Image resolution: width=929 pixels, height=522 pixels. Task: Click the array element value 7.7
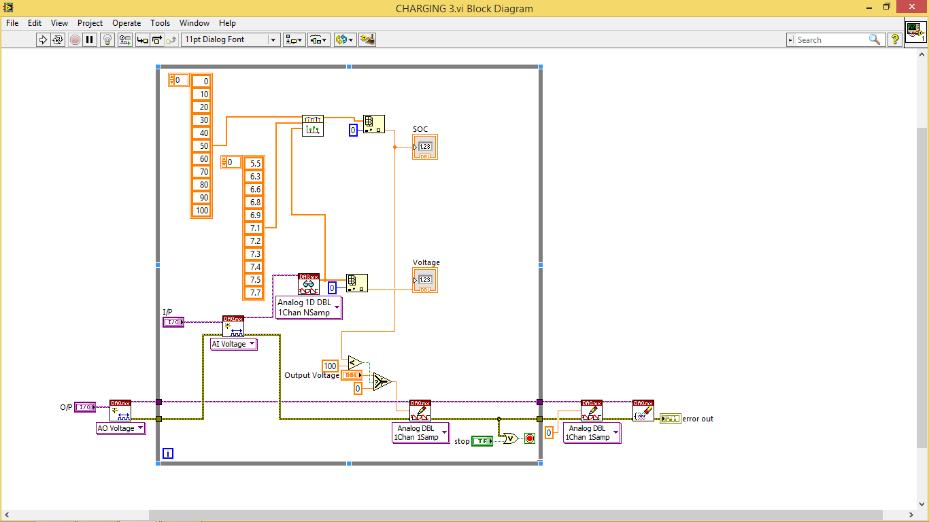[x=254, y=292]
